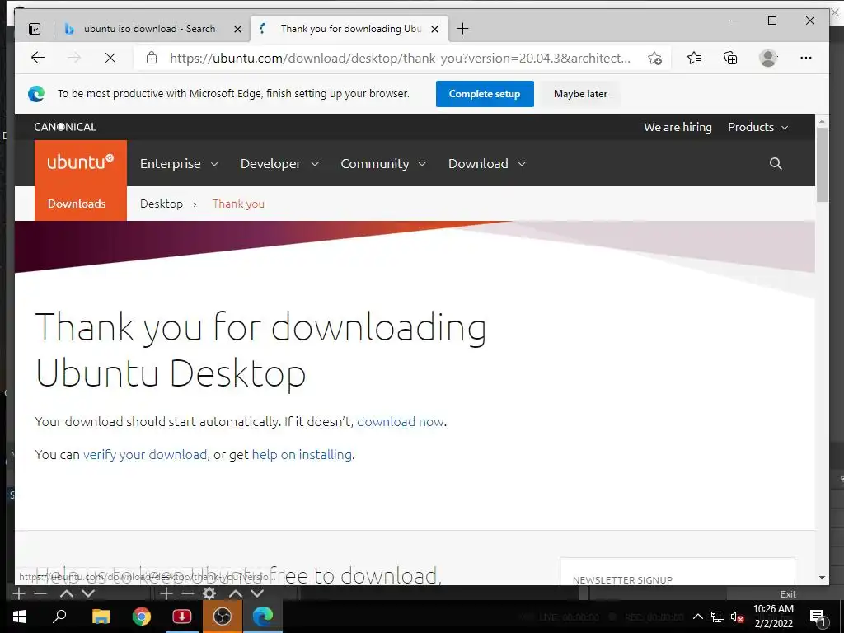844x633 pixels.
Task: Open the verify your download link
Action: [145, 454]
